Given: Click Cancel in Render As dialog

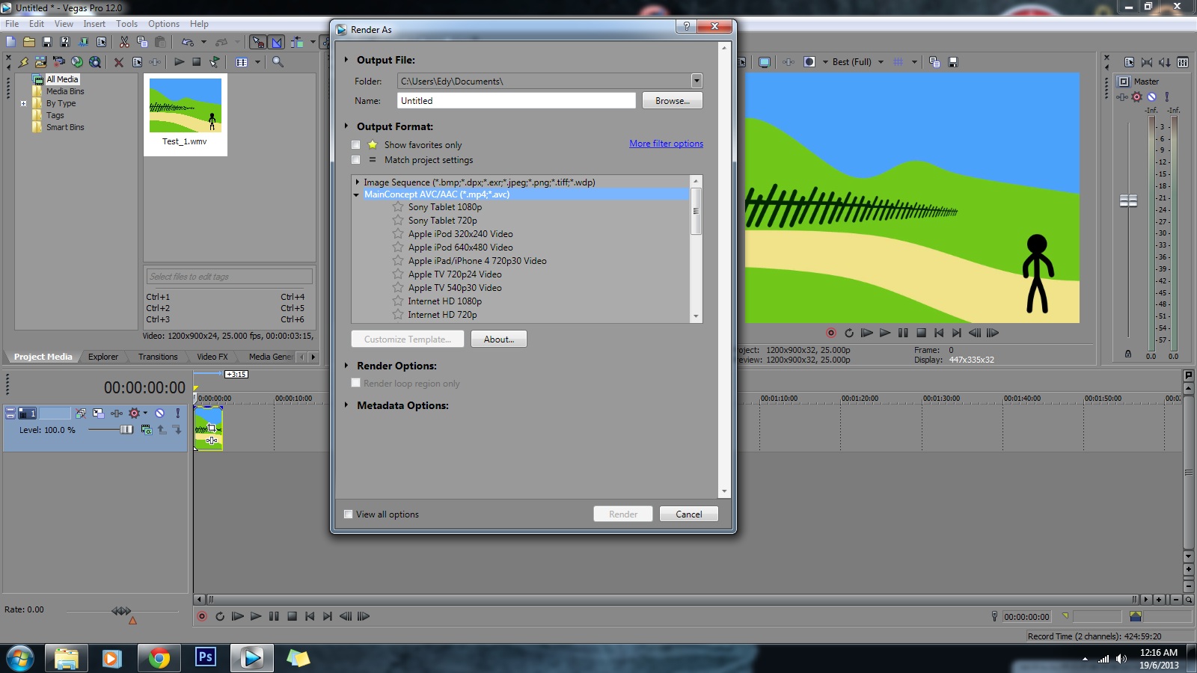Looking at the screenshot, I should pos(689,514).
